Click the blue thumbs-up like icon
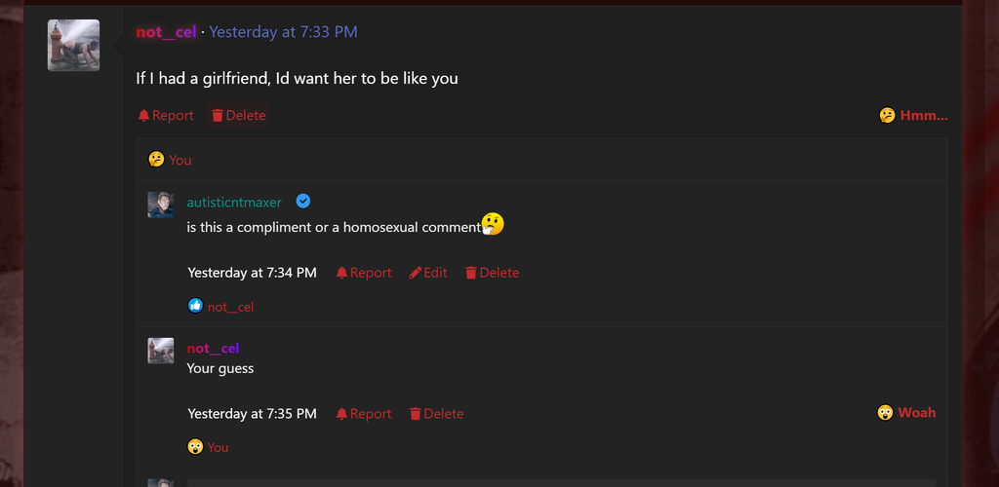Viewport: 999px width, 487px height. pos(195,306)
